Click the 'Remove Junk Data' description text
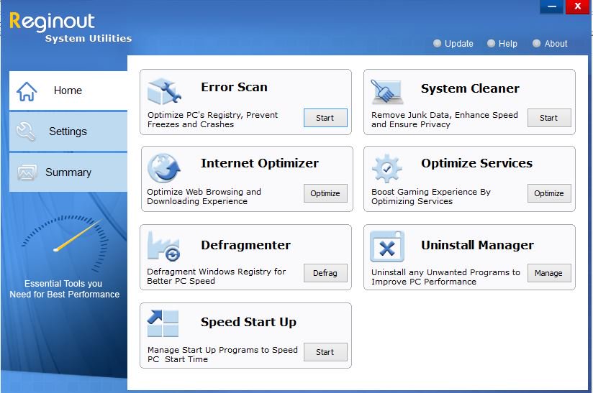 click(x=444, y=120)
